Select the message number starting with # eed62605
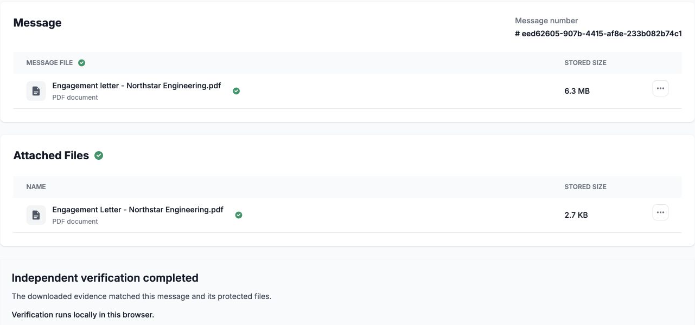This screenshot has height=325, width=695. click(598, 34)
